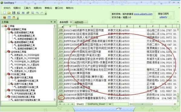This screenshot has height=112, width=181.
Task: Collapse the 坐标转换工具箱 node
Action: (x=6, y=52)
